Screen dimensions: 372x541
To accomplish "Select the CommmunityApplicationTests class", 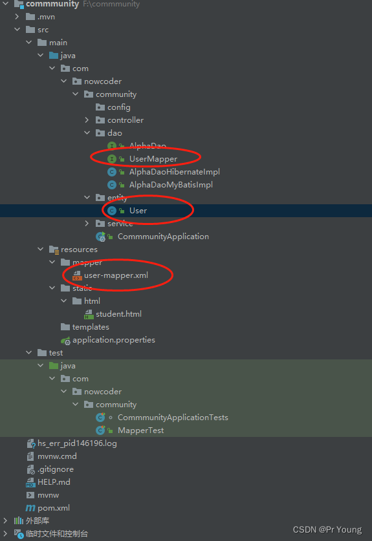I will 173,418.
